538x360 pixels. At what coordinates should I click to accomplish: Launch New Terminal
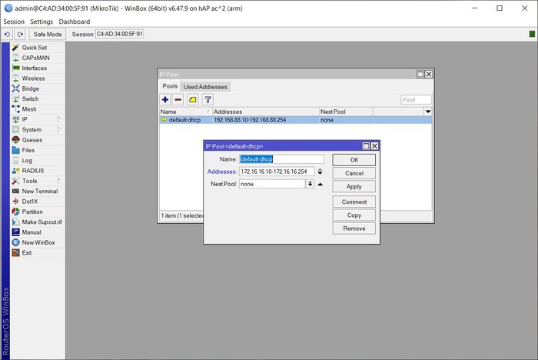pyautogui.click(x=38, y=192)
